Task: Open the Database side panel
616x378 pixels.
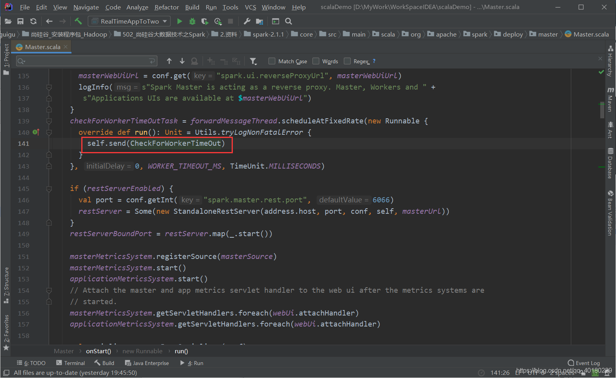Action: coord(610,163)
